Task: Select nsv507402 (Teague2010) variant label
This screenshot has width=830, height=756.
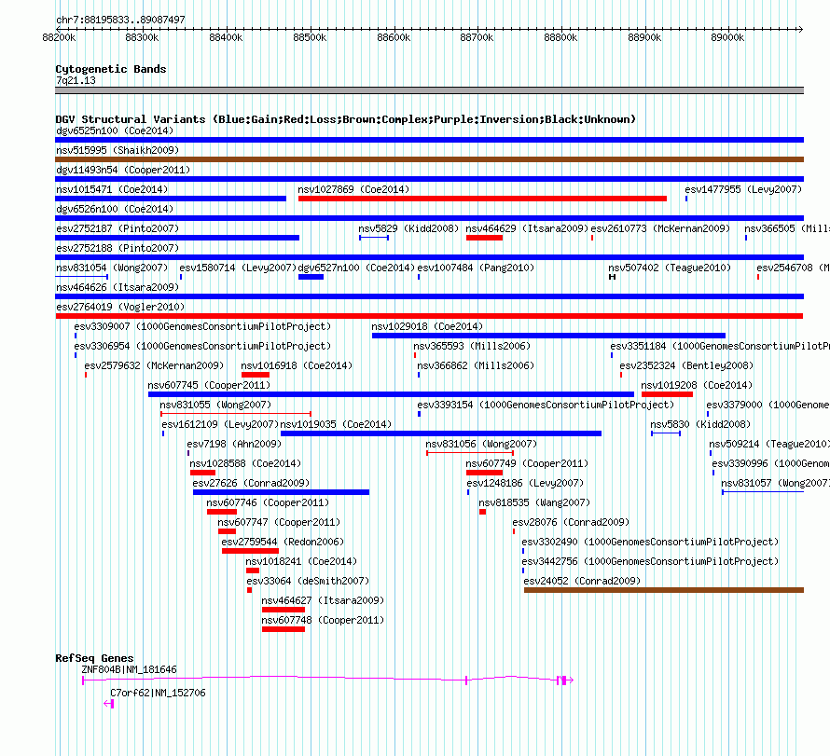Action: coord(670,268)
